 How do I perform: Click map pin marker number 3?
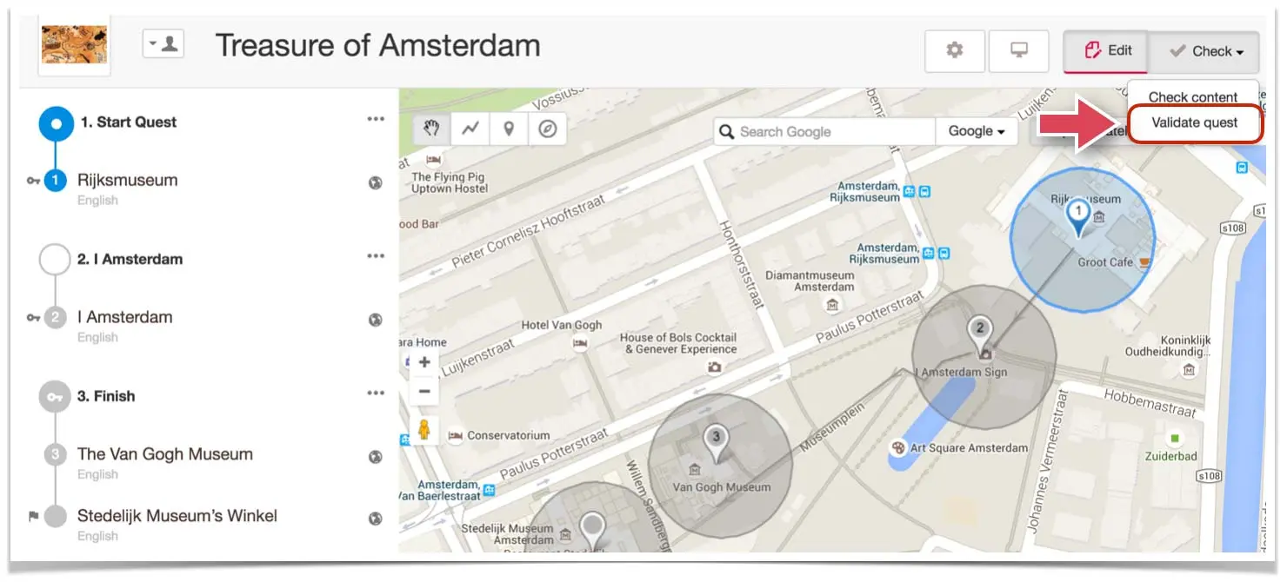pos(716,443)
